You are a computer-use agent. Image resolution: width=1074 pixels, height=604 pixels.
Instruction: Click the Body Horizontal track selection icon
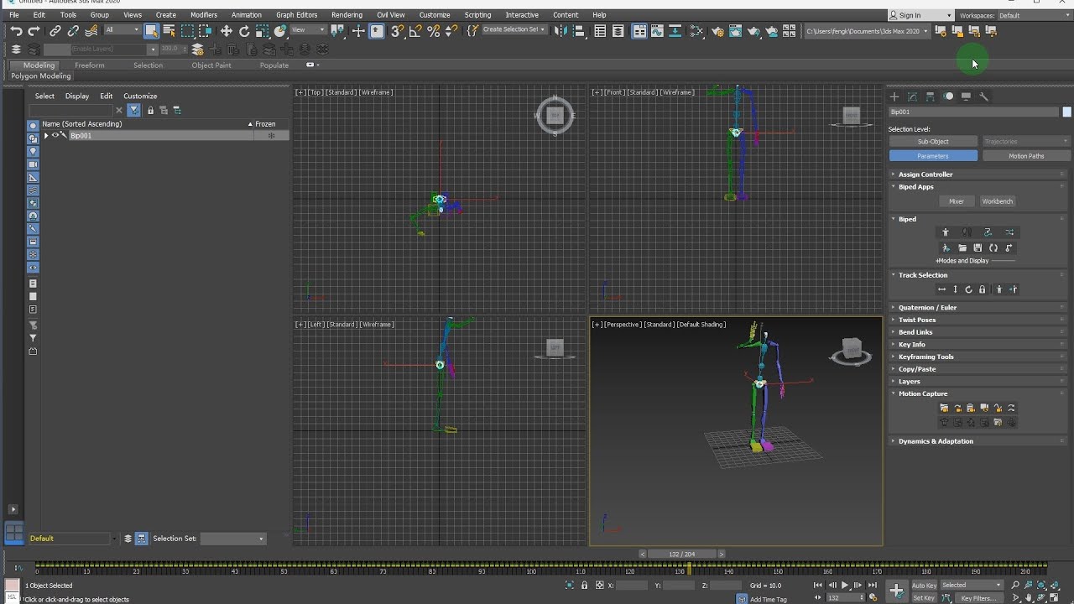click(x=941, y=289)
